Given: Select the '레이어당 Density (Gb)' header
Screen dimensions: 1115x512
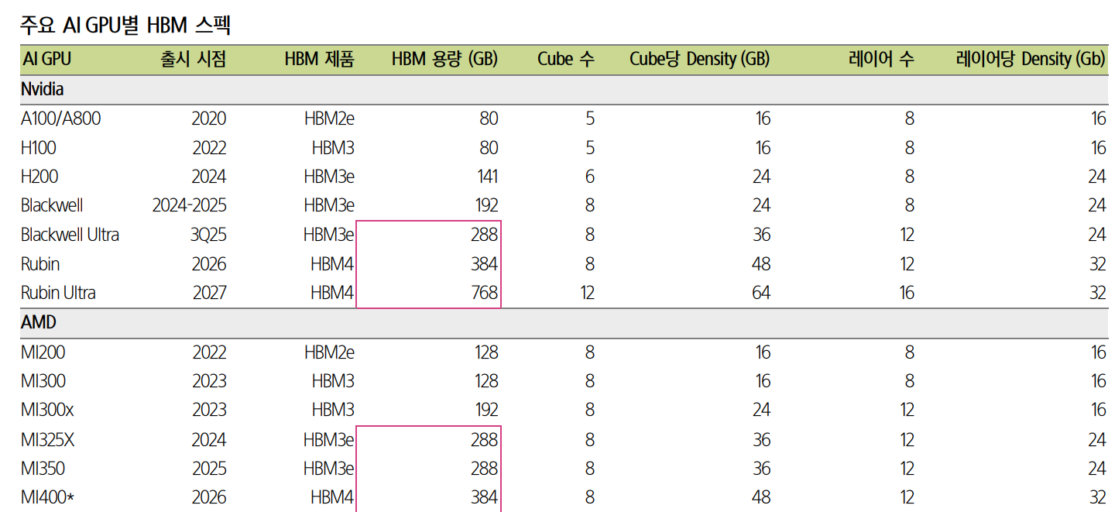Looking at the screenshot, I should click(x=1031, y=60).
